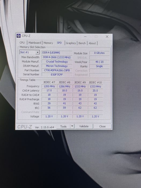The width and height of the screenshot is (141, 188).
Task: Click the Micron Technology DRAM value
Action: click(x=57, y=66)
